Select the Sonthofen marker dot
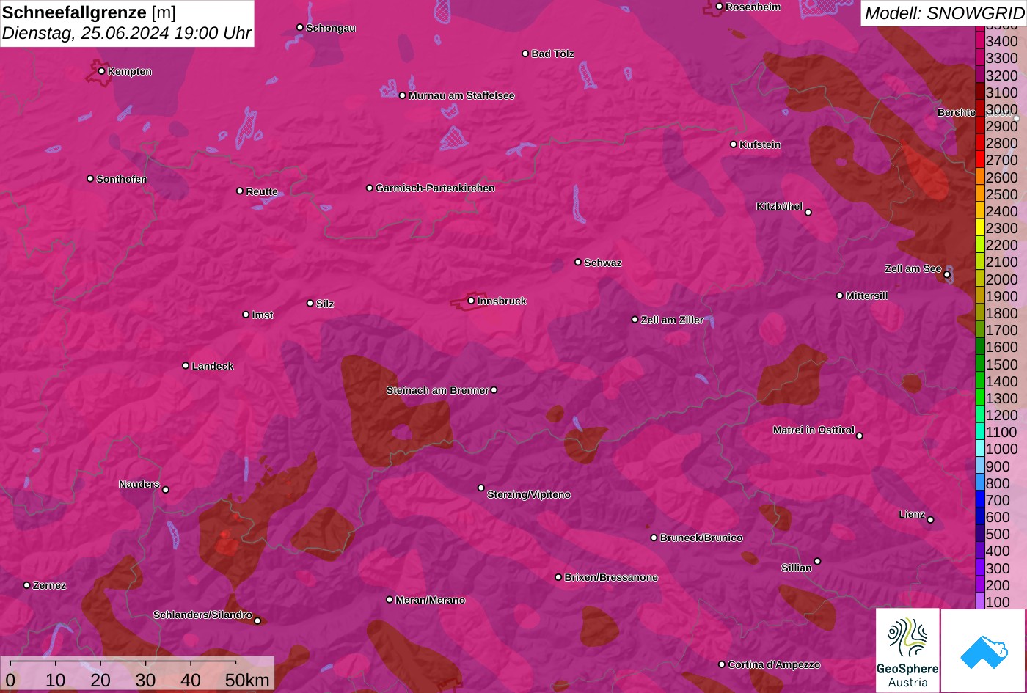This screenshot has width=1027, height=693. click(90, 179)
